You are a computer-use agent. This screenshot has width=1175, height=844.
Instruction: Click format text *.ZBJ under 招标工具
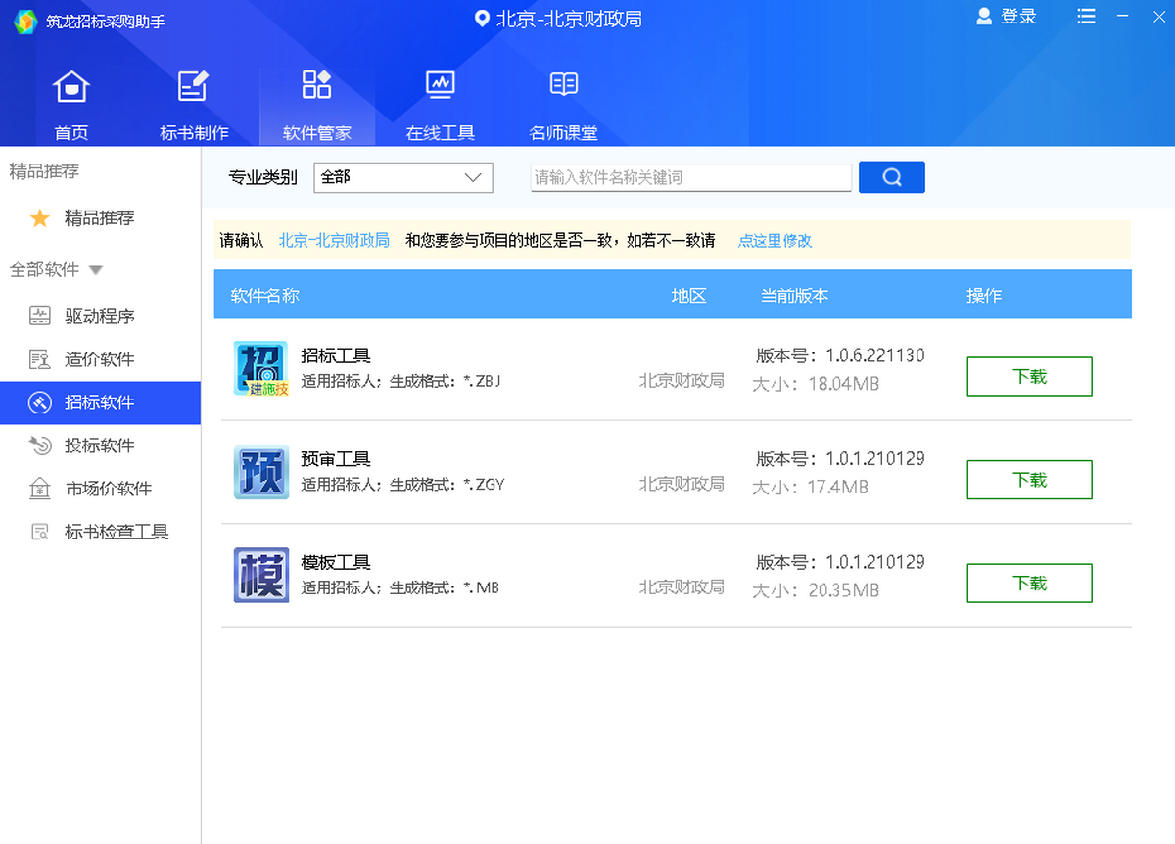pos(483,381)
